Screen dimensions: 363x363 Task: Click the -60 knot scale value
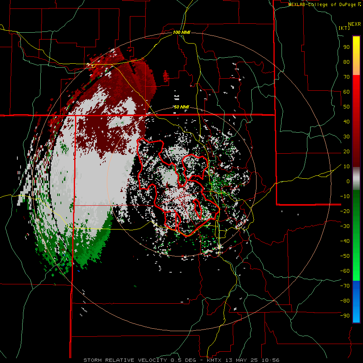(345, 271)
